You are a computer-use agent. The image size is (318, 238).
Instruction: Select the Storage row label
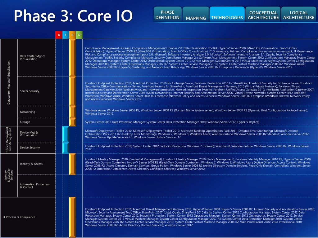point(25,122)
